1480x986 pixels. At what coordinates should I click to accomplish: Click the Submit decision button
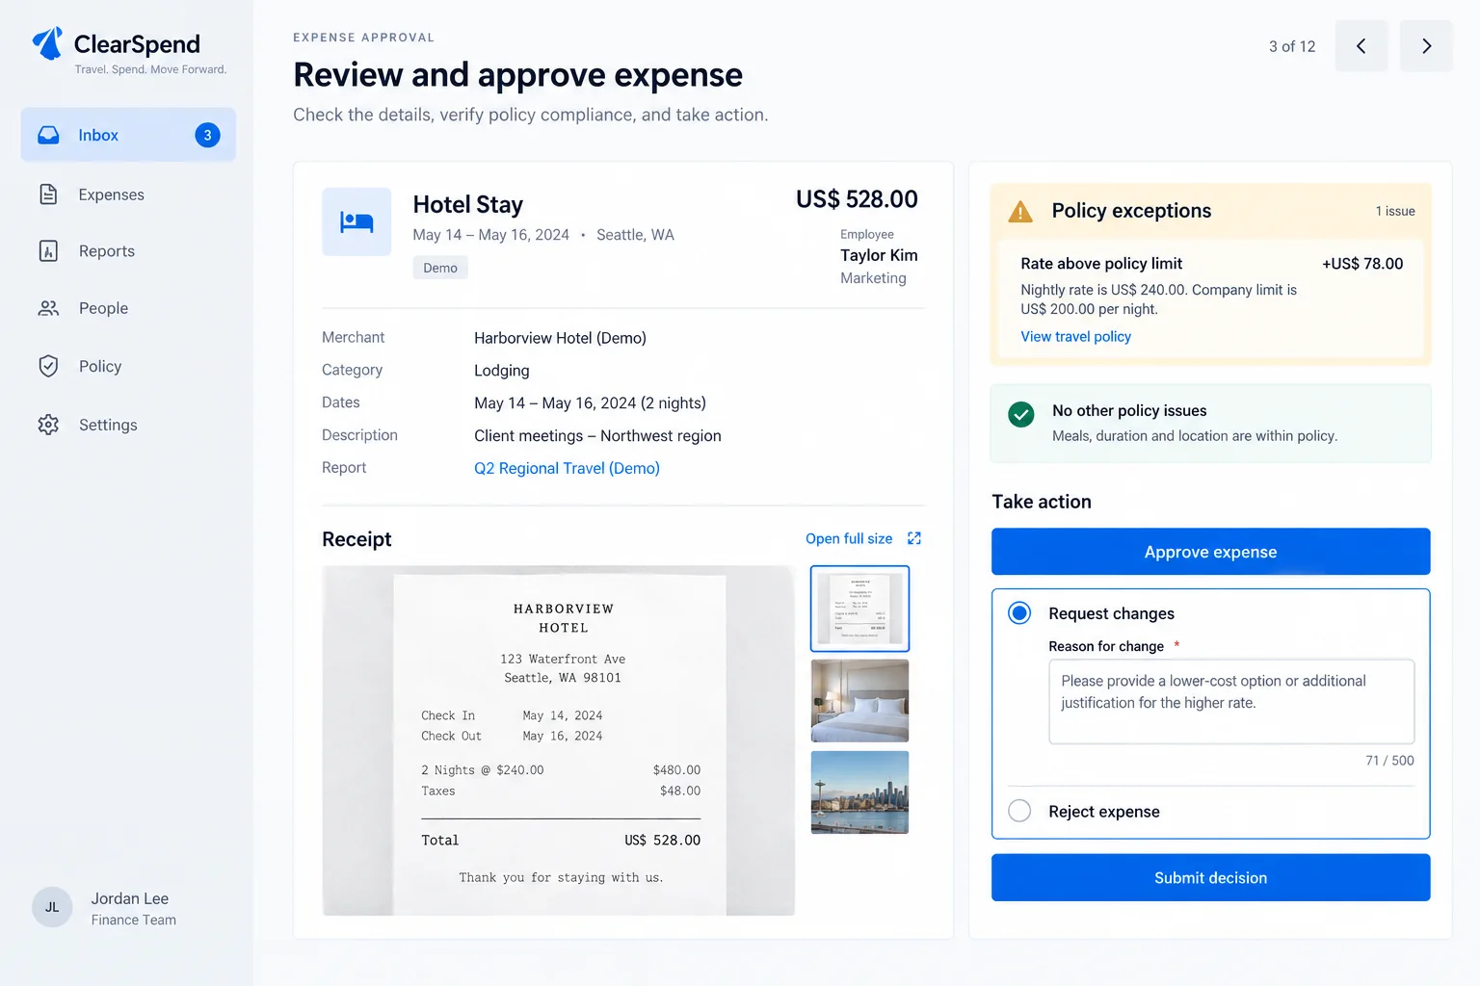pos(1211,877)
